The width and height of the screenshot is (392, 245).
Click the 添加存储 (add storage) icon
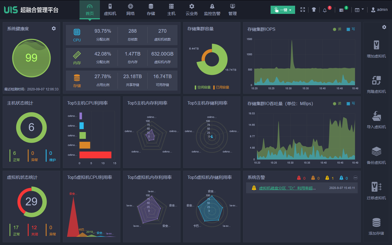(376, 223)
